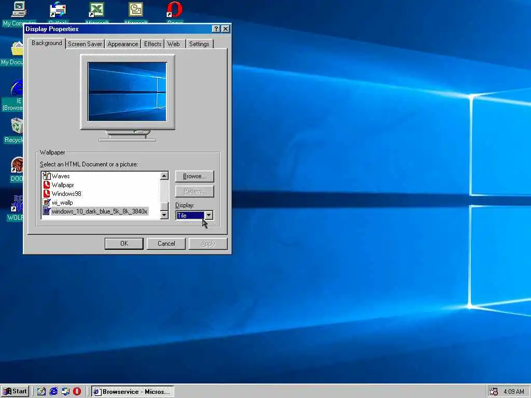
Task: Click wallpaper list scroll down arrow
Action: (164, 215)
